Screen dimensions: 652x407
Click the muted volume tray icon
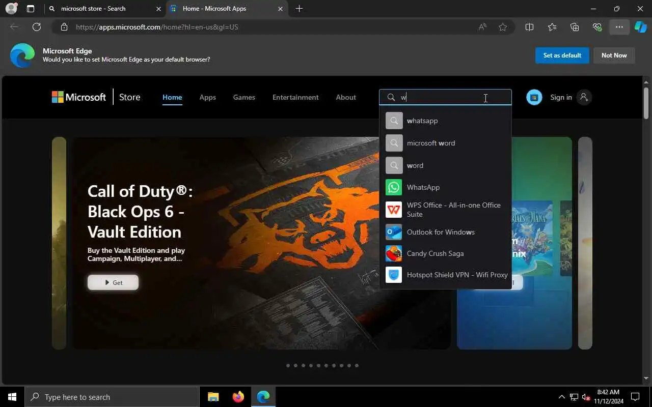586,397
